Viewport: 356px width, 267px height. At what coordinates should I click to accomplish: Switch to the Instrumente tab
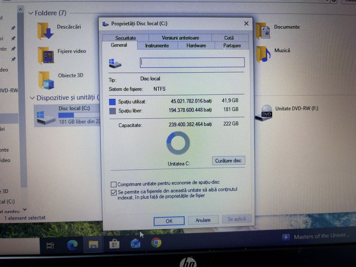click(157, 46)
